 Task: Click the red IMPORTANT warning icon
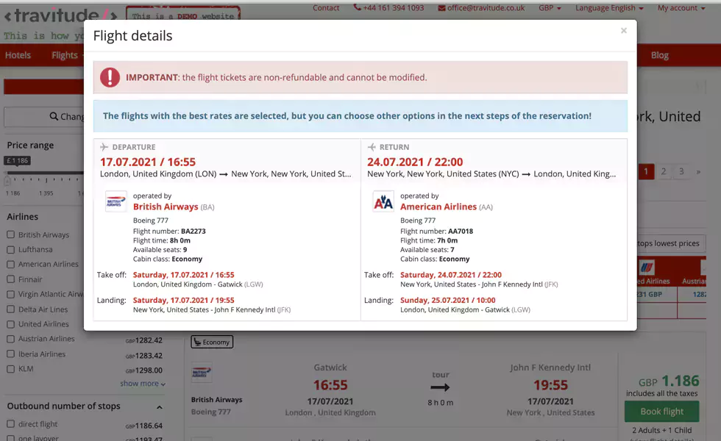pos(110,76)
